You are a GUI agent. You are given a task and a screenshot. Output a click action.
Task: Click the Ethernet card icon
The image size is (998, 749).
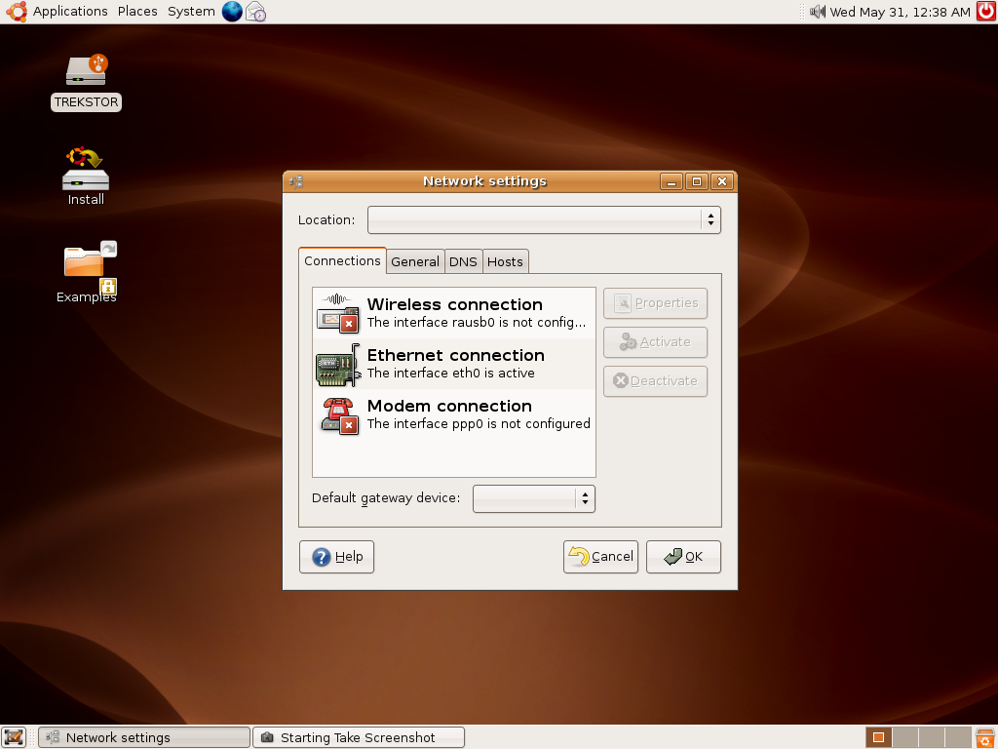point(338,365)
